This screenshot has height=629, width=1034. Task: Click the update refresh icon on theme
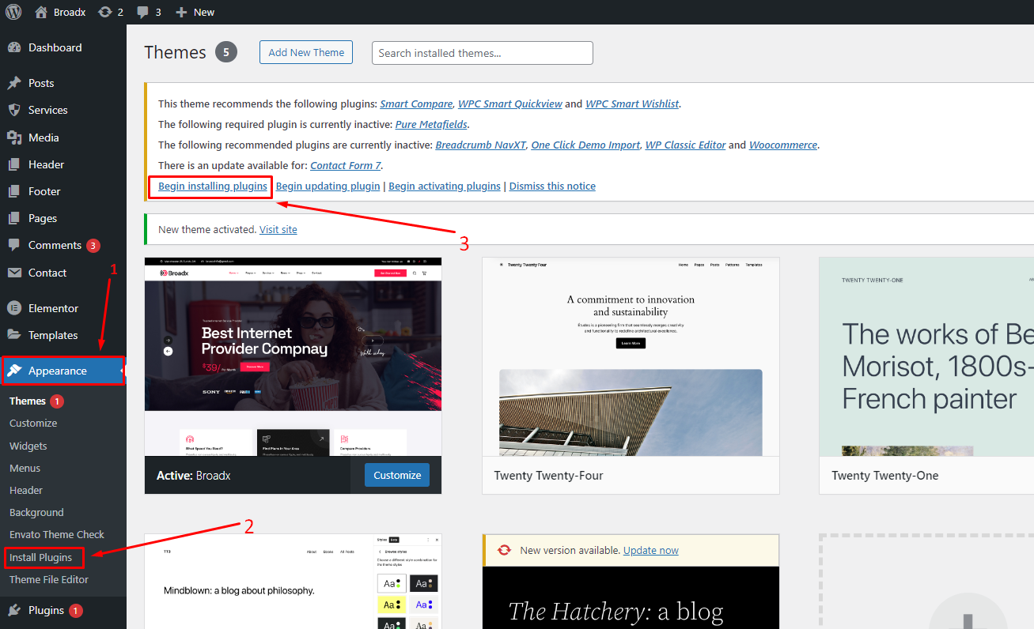pyautogui.click(x=504, y=550)
